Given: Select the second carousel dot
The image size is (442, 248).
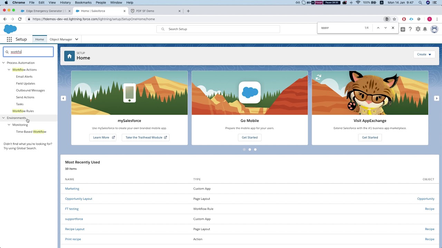Looking at the screenshot, I should point(250,149).
